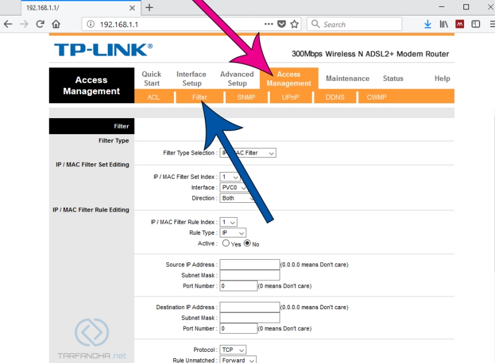Set Active to Yes
Viewport: 495px width, 363px height.
coord(226,243)
